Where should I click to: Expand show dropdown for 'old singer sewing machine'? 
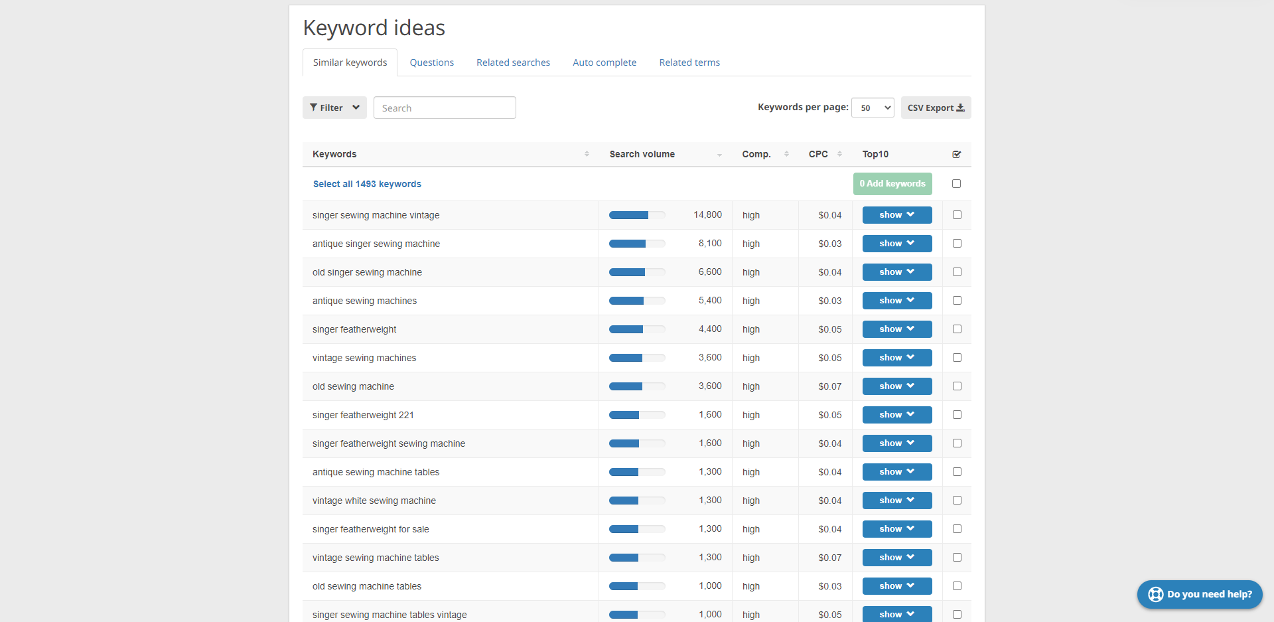896,272
